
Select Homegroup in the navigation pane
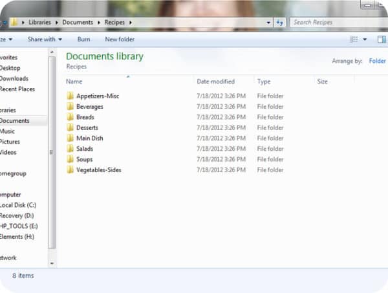point(13,173)
